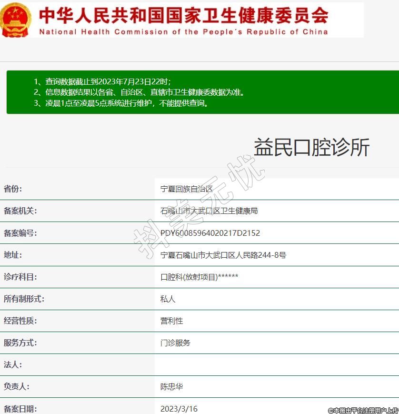Click the 本图由平台注册用户上传 footer watermark
The height and width of the screenshot is (414, 399).
363,410
